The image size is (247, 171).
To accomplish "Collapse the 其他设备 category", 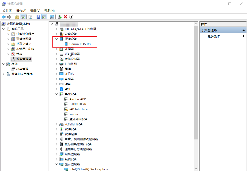I will coord(57,94).
